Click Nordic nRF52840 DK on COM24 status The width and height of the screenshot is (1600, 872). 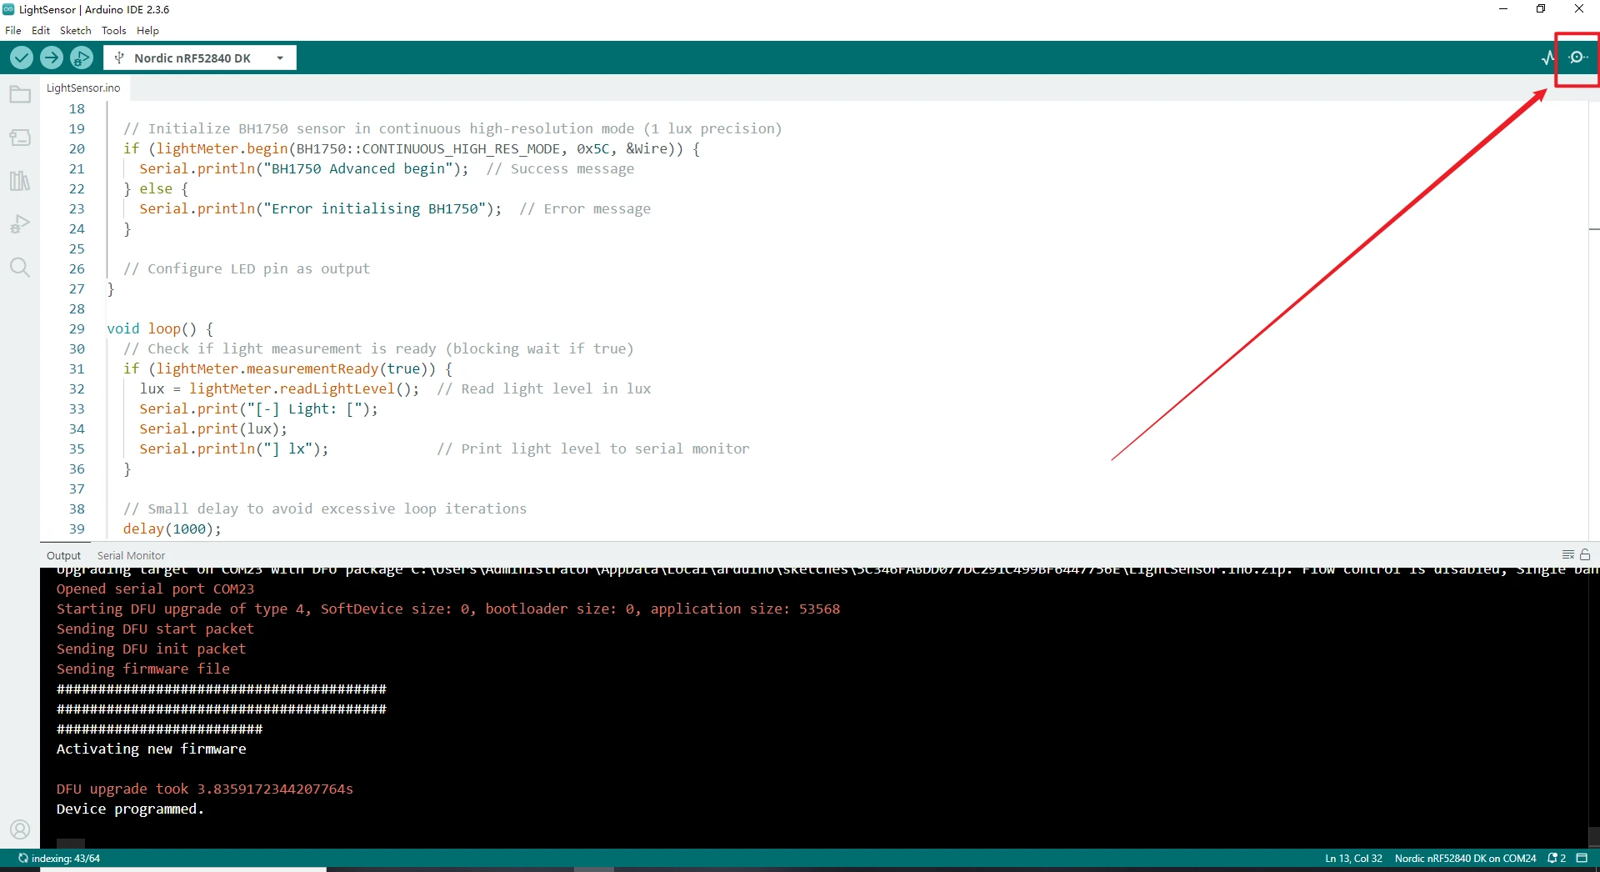coord(1465,858)
